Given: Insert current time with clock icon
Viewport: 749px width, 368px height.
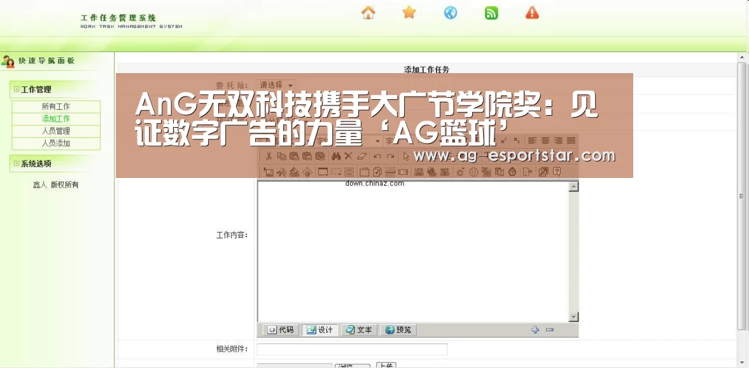Looking at the screenshot, I should (512, 172).
